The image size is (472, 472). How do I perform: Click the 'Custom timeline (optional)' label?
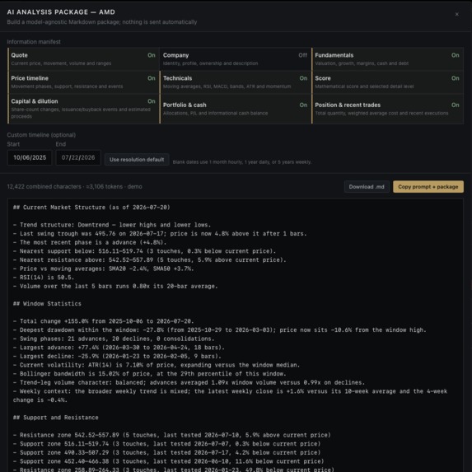[41, 135]
